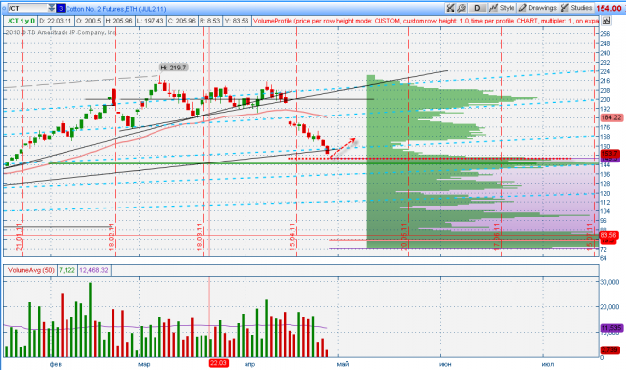Open the Style menu
The width and height of the screenshot is (626, 370).
(502, 8)
